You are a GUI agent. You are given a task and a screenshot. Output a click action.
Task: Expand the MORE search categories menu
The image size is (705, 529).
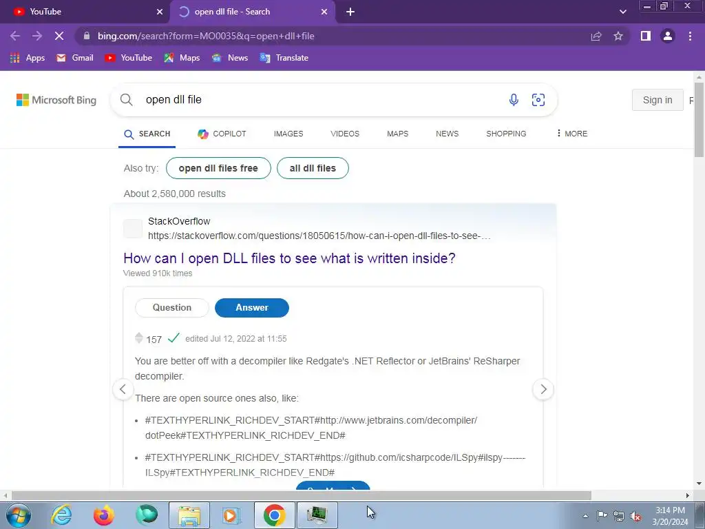(571, 134)
